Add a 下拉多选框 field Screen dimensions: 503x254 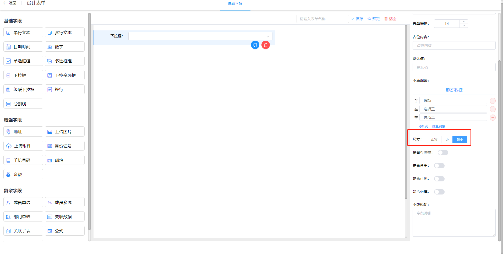tap(65, 75)
